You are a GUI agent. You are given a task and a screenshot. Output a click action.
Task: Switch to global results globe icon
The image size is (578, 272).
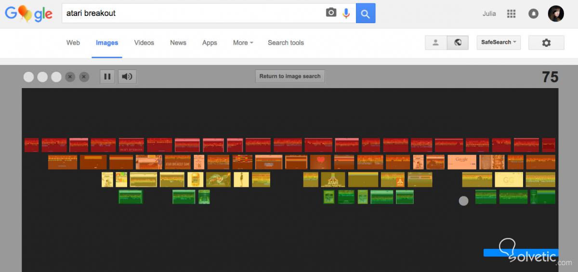point(458,42)
